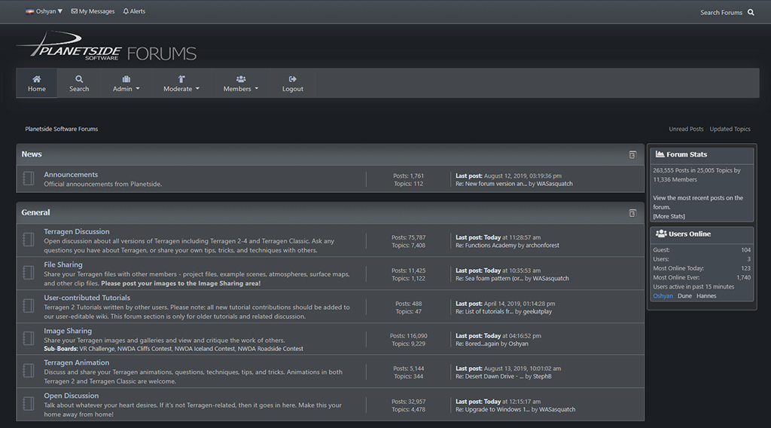Click the [More Stats] link

click(669, 216)
